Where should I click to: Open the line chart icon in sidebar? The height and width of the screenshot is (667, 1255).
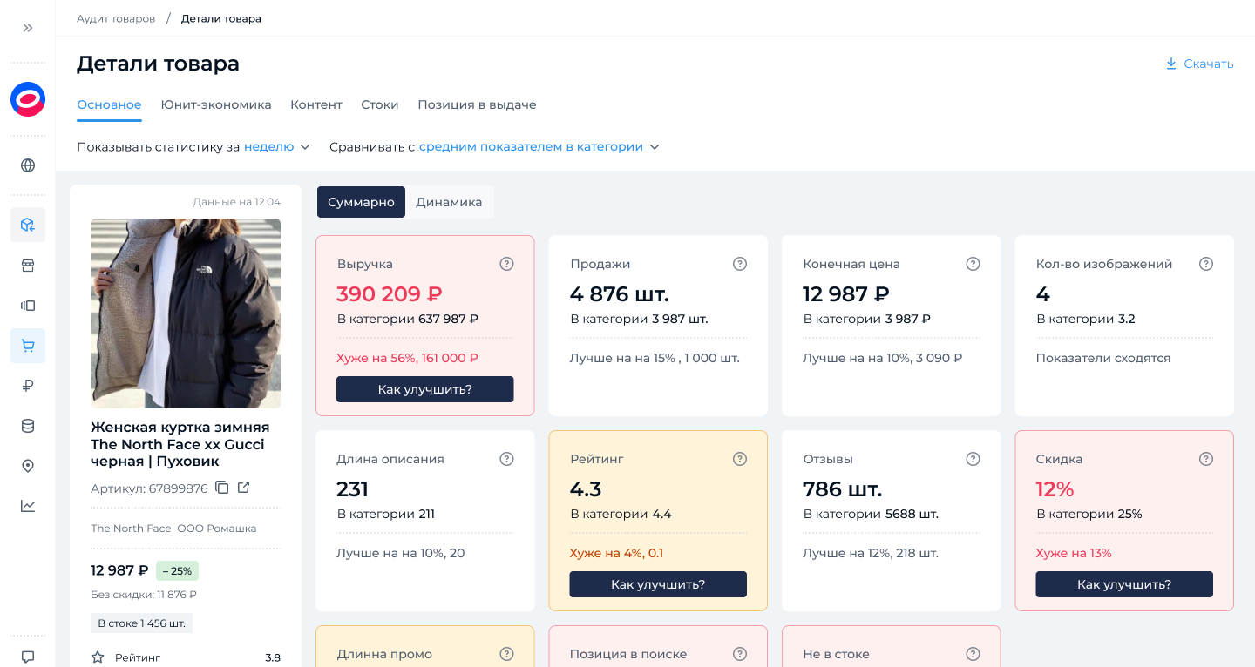(28, 506)
